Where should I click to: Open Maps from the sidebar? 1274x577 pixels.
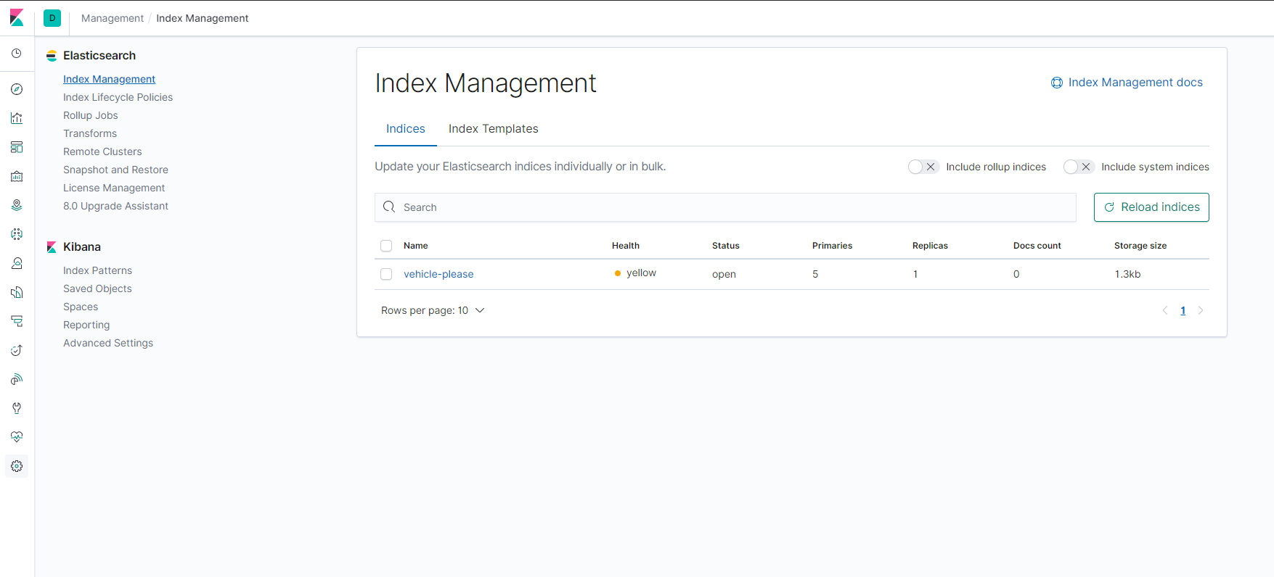[17, 205]
